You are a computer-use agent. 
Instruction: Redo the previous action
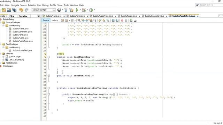tap(26, 10)
